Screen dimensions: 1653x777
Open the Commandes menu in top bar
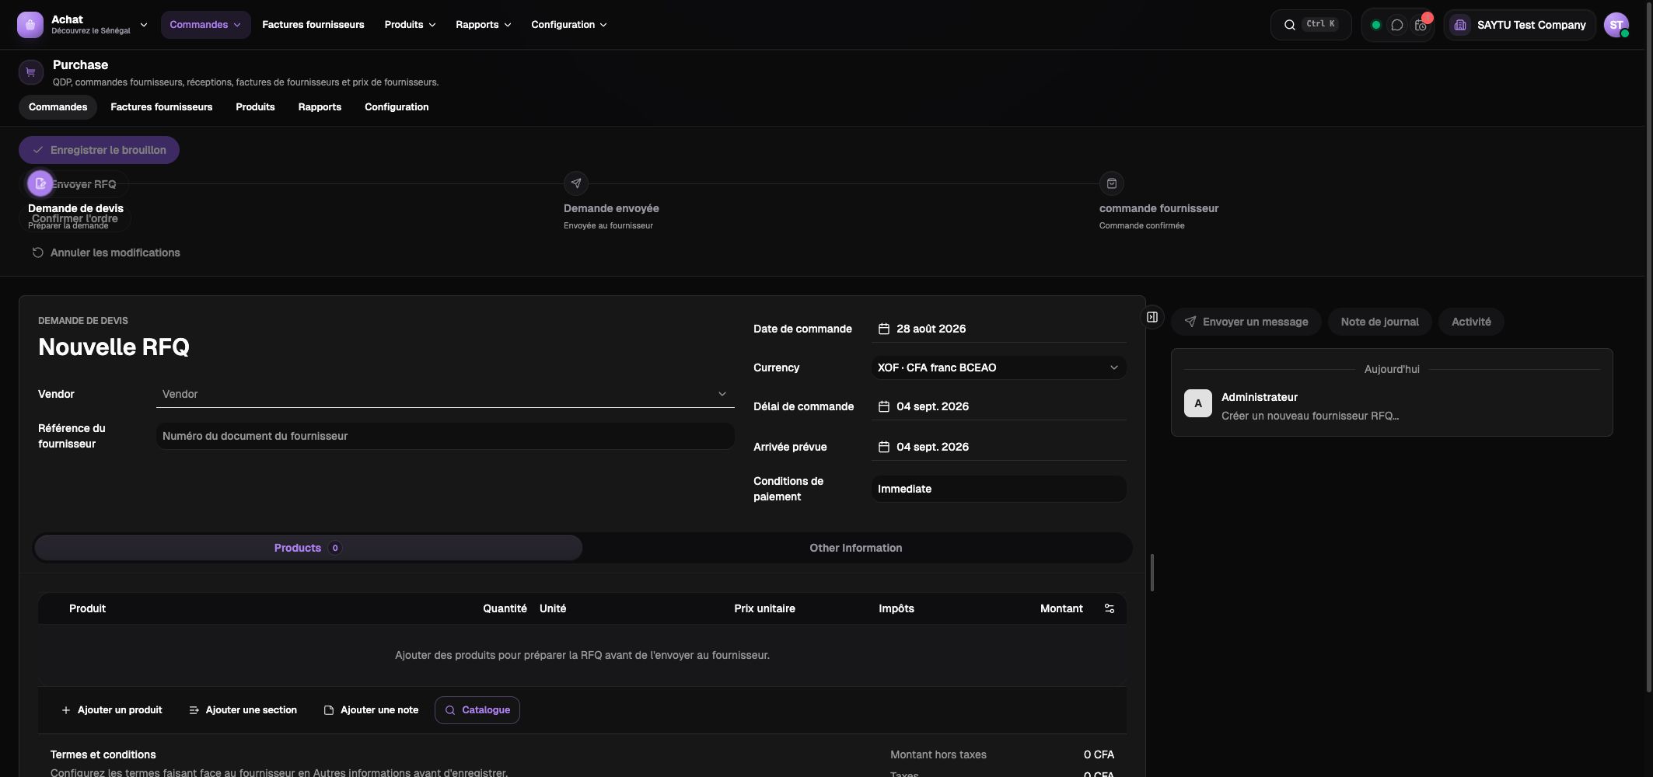(205, 25)
